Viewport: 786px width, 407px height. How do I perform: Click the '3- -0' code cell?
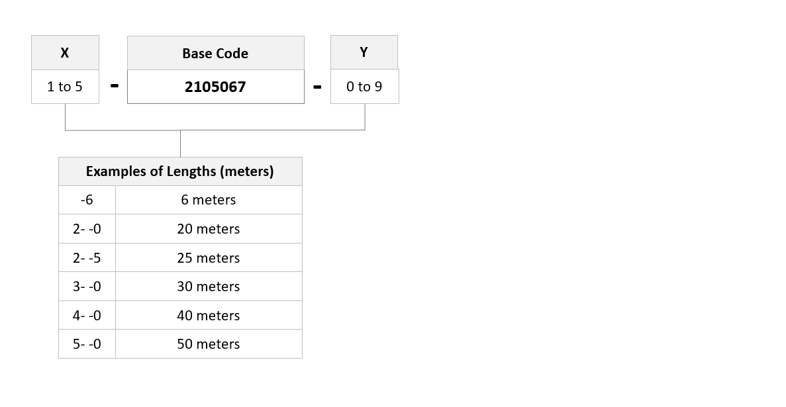point(87,287)
